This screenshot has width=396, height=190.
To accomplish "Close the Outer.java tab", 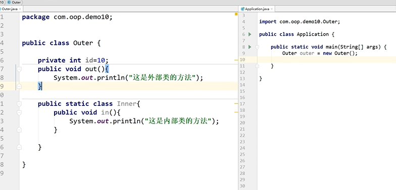I will pyautogui.click(x=20, y=9).
